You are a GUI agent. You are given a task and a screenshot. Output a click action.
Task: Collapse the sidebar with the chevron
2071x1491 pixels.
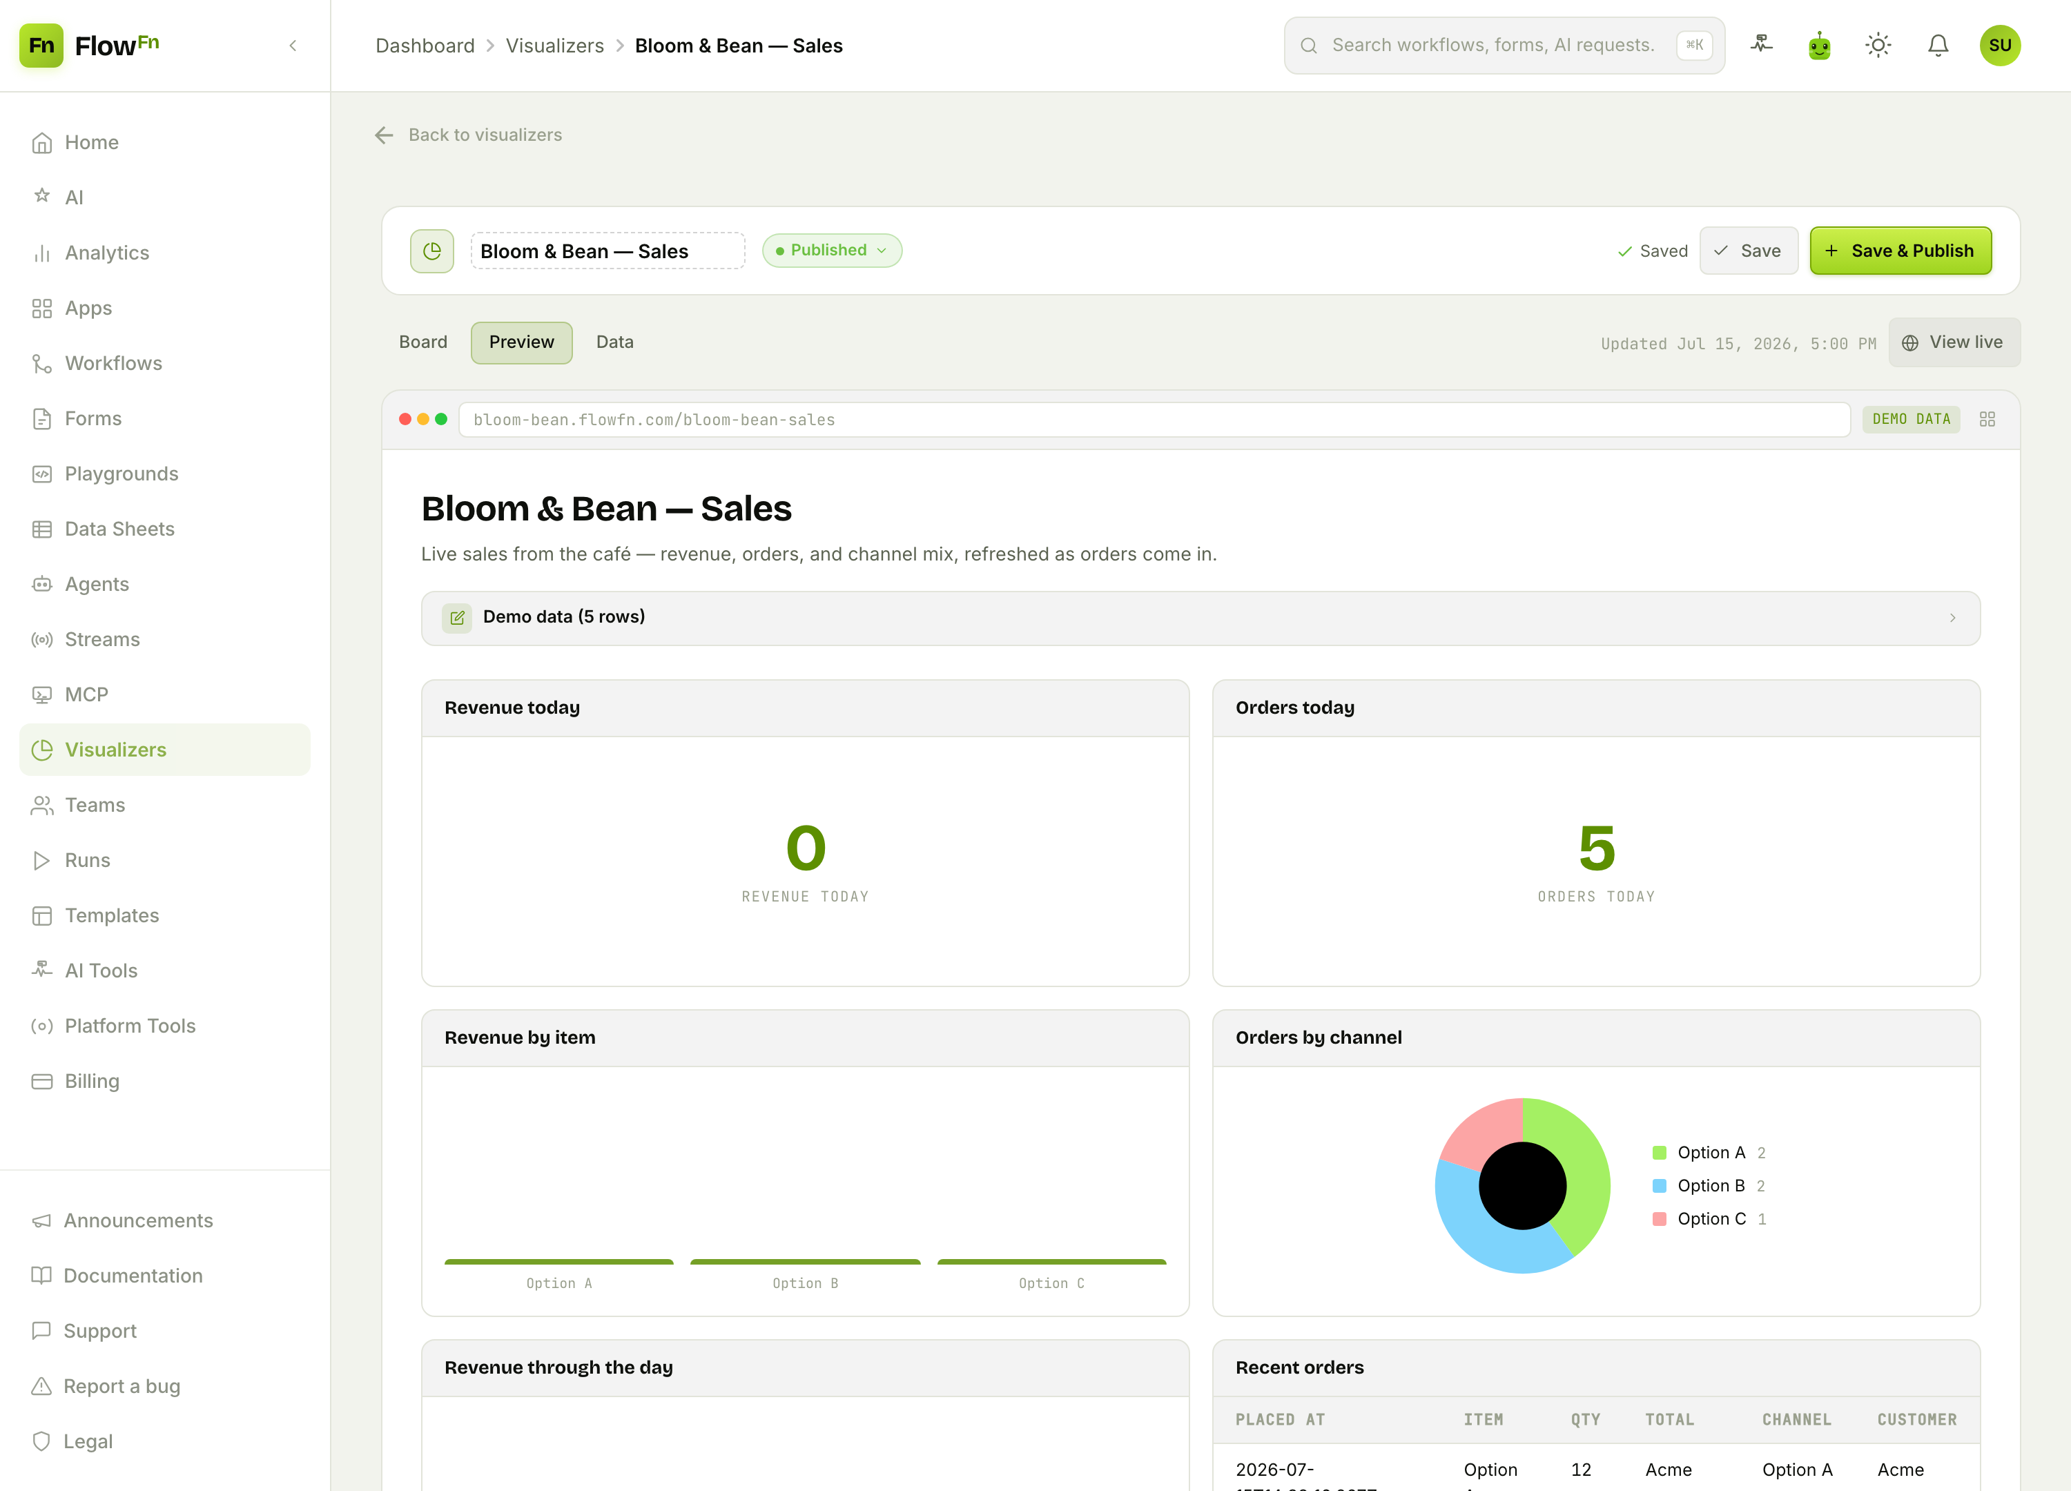tap(293, 46)
